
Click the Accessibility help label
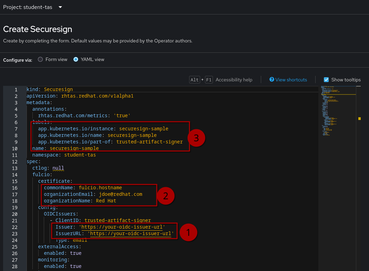tap(234, 80)
